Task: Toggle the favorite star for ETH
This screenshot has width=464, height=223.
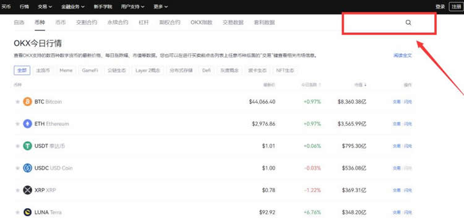Action: (17, 124)
